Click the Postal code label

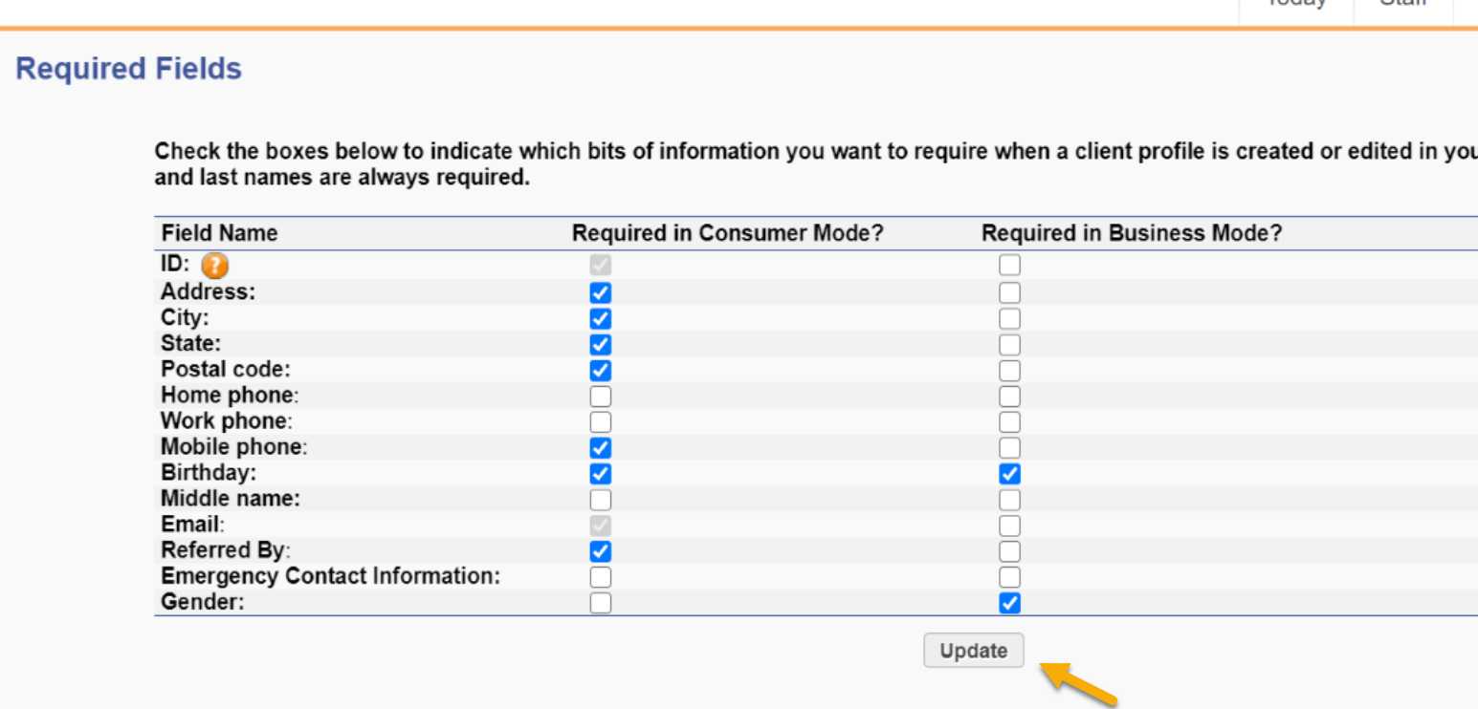(x=226, y=369)
